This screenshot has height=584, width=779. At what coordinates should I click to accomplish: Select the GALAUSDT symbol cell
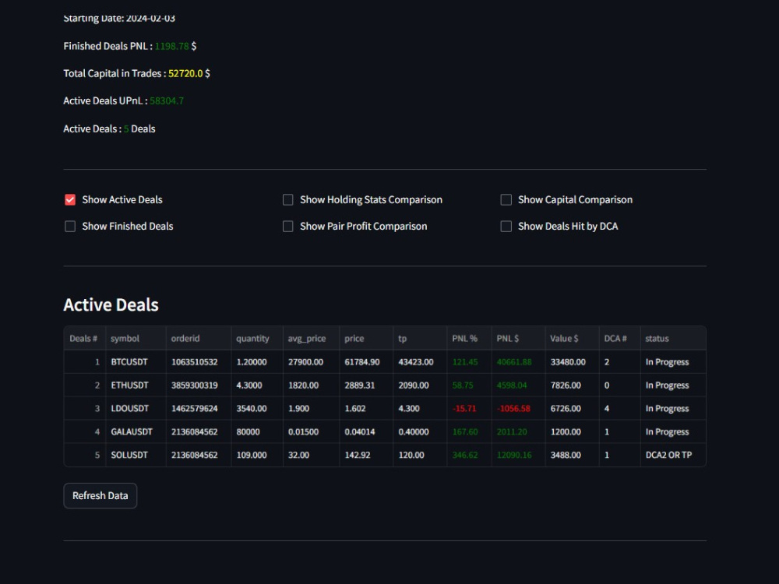[x=136, y=432]
